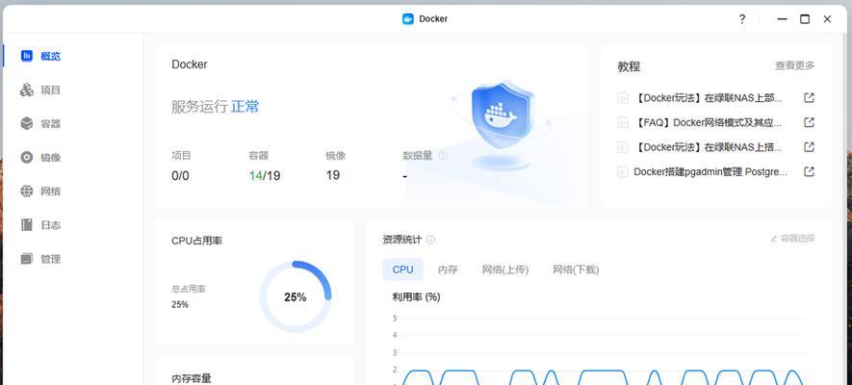852x385 pixels.
Task: Click the 19 images count
Action: click(x=333, y=175)
